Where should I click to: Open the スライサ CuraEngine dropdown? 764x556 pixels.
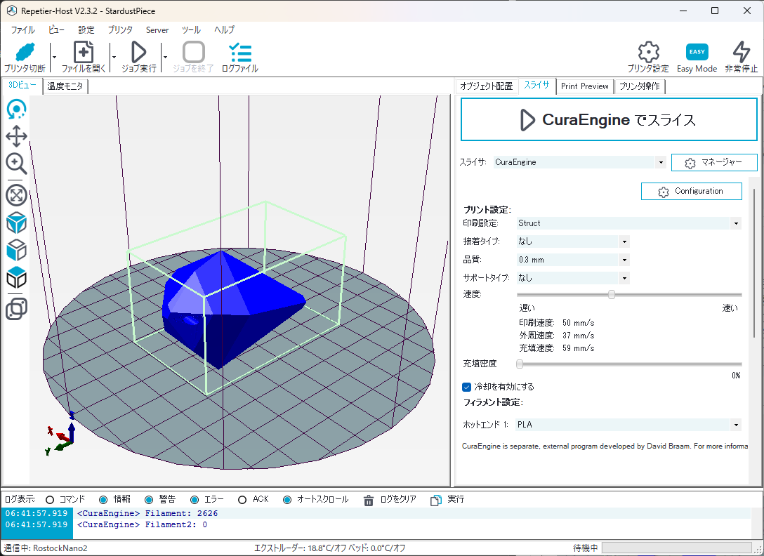click(661, 162)
